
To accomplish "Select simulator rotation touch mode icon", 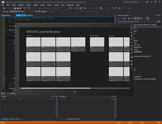I will click(x=132, y=42).
